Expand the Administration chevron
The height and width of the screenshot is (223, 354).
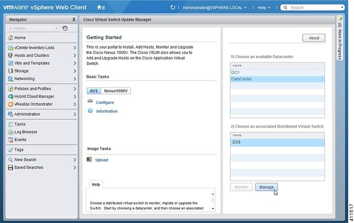75,114
